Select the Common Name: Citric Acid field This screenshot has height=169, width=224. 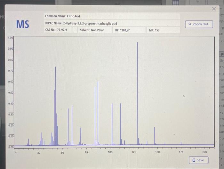coord(112,16)
